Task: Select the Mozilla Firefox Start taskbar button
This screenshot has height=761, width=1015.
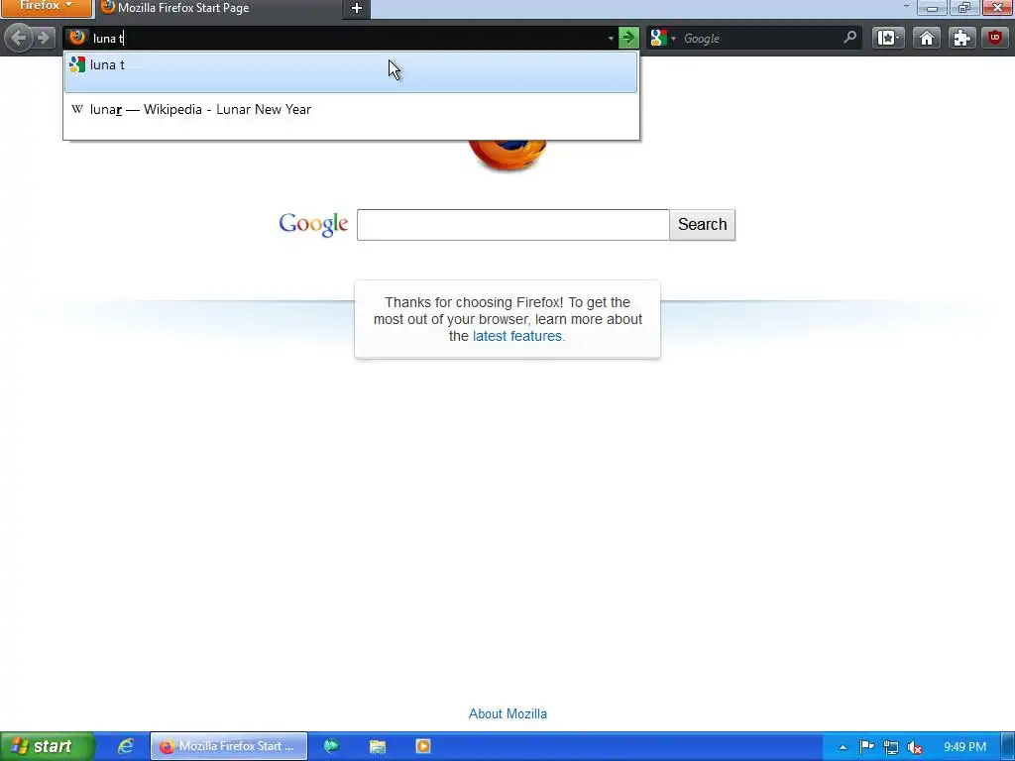Action: pos(229,746)
